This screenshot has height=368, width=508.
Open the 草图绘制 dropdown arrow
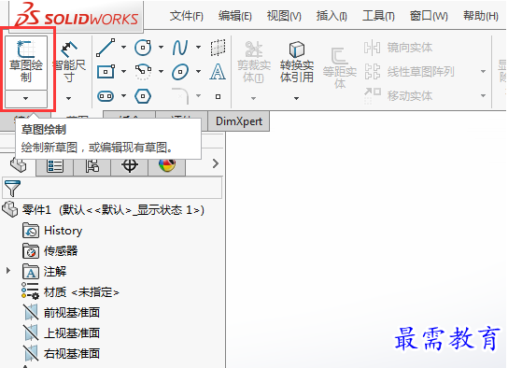pos(26,98)
